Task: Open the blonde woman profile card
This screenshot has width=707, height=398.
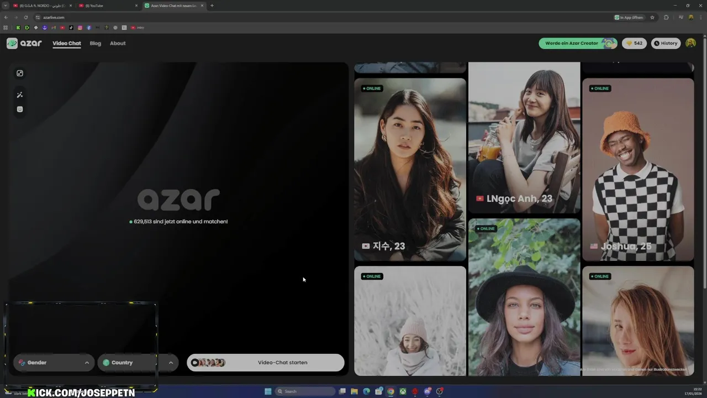Action: click(638, 321)
